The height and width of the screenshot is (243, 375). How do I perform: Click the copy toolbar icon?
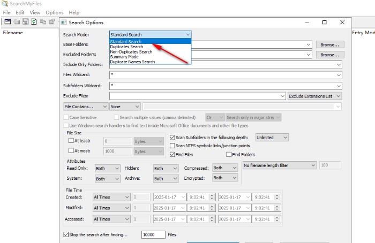(x=43, y=21)
